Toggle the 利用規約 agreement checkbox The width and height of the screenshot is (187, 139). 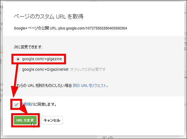pyautogui.click(x=16, y=105)
